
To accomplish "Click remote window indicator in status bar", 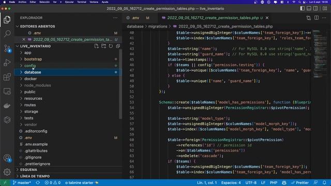I will pyautogui.click(x=5, y=182).
